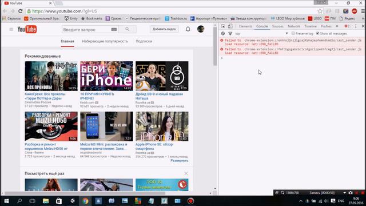Screen dimensions: 366x206
Task: Click the page horizontal scrollbar thumb
Action: coord(85,193)
